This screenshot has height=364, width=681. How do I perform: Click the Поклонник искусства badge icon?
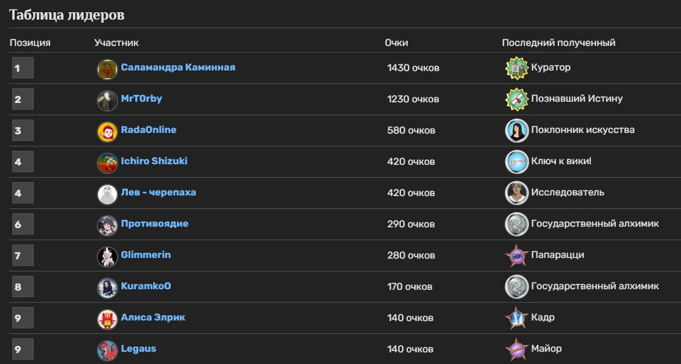point(516,131)
